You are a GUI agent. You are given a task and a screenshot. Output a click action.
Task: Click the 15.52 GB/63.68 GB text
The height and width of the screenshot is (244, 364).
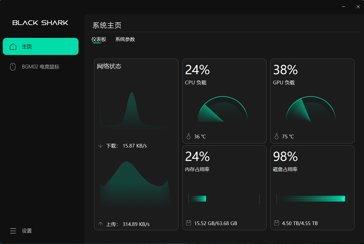[216, 223]
